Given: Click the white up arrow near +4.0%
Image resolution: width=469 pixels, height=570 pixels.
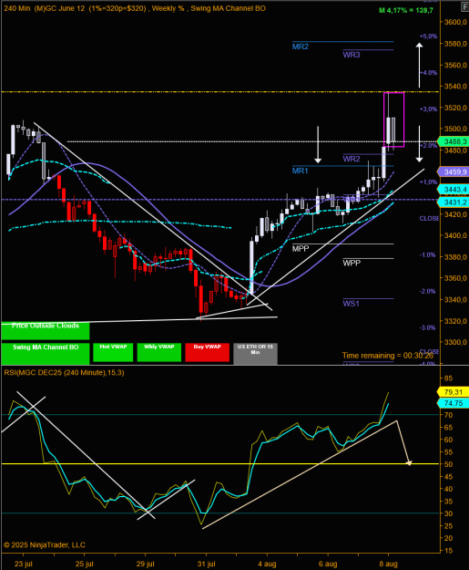Looking at the screenshot, I should 419,65.
